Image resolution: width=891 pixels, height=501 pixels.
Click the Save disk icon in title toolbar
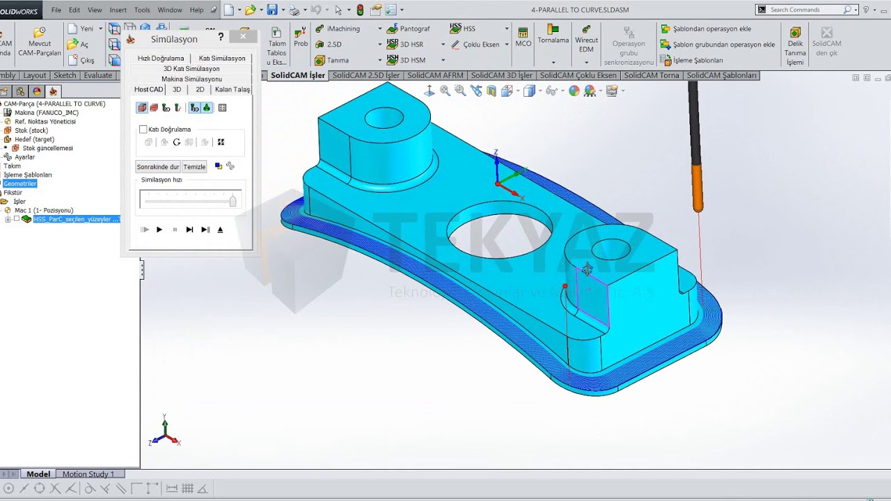pyautogui.click(x=272, y=10)
